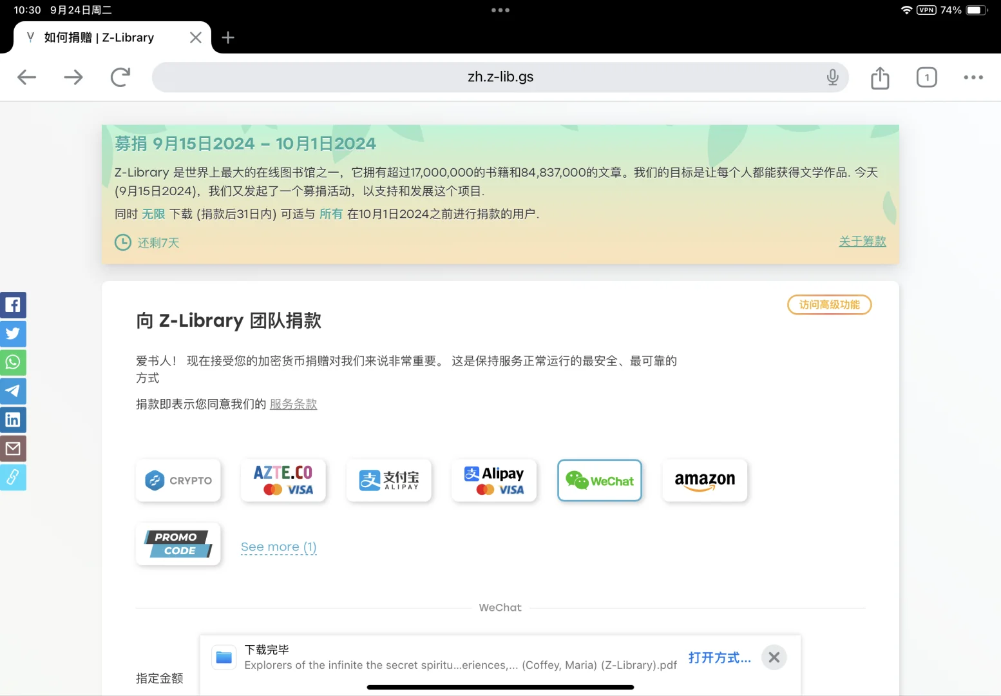1001x696 pixels.
Task: Share page on LinkedIn
Action: [13, 420]
